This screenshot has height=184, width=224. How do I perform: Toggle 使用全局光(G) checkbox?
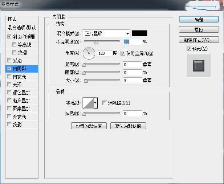(x=123, y=53)
